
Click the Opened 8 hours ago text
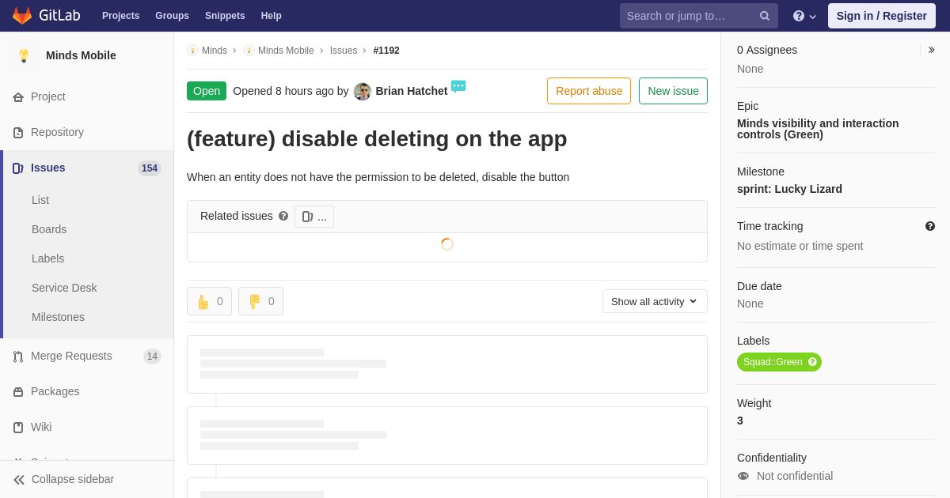click(283, 91)
